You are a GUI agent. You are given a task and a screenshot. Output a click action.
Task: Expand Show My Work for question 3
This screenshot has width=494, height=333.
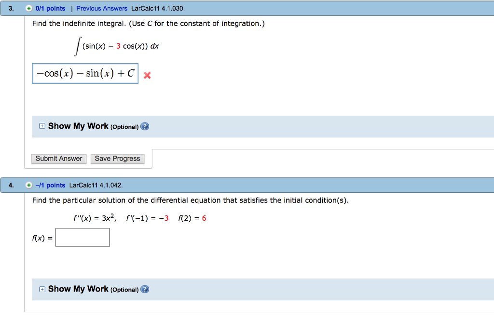point(42,126)
